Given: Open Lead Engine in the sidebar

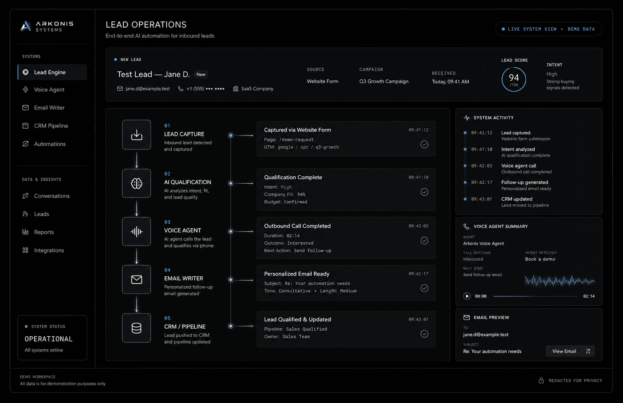Looking at the screenshot, I should (52, 72).
